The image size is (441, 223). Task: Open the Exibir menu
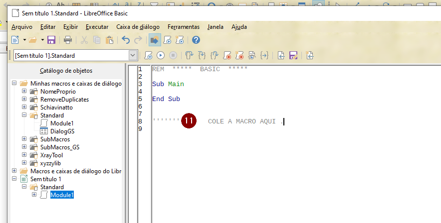tap(71, 27)
